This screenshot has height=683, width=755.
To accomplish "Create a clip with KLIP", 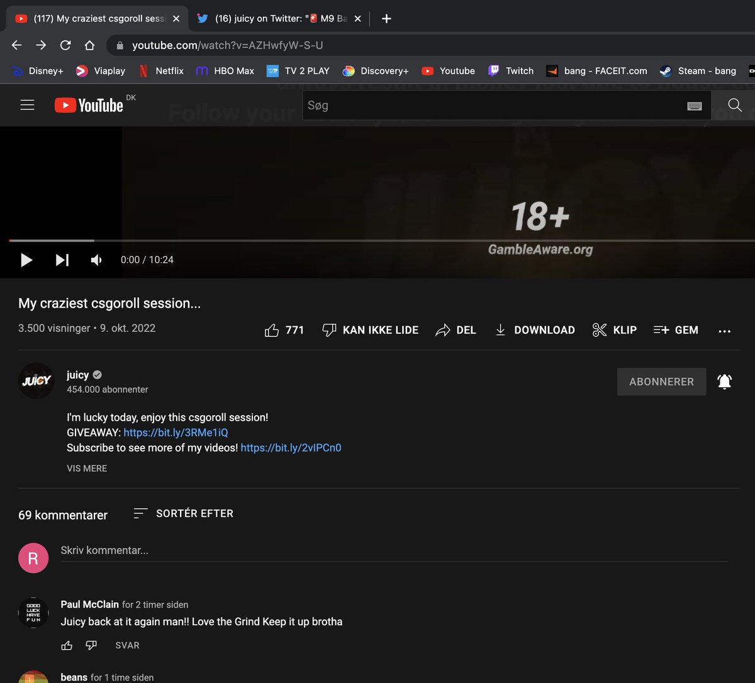I will point(615,330).
